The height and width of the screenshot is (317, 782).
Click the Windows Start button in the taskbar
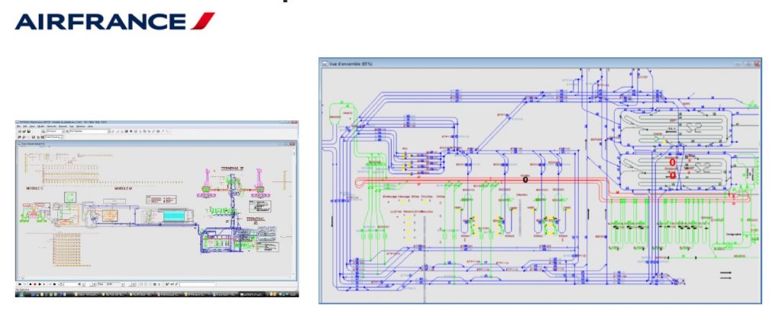tap(21, 293)
